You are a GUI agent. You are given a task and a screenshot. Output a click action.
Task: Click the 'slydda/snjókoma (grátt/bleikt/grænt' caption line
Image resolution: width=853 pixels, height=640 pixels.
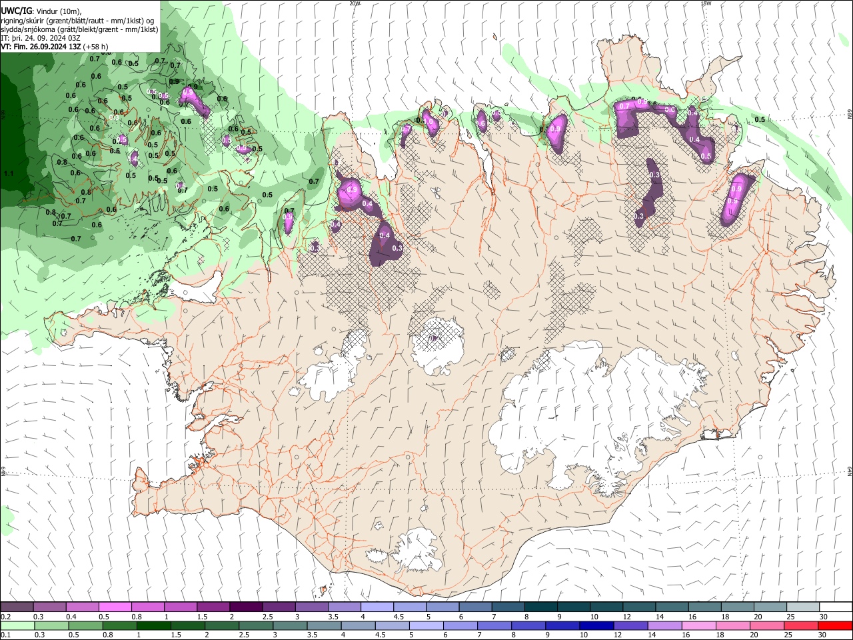[79, 29]
